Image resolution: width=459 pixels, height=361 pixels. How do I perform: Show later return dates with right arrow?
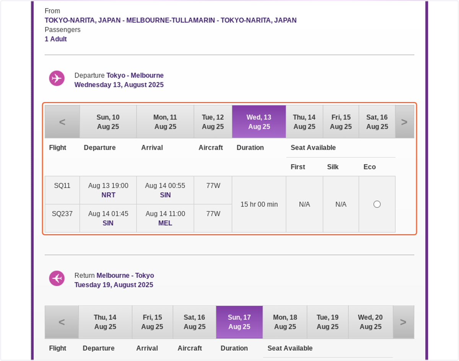403,322
